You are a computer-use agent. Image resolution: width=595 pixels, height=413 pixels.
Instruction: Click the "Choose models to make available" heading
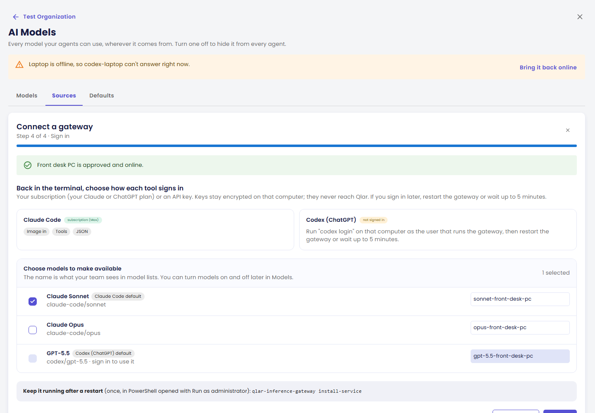point(72,268)
